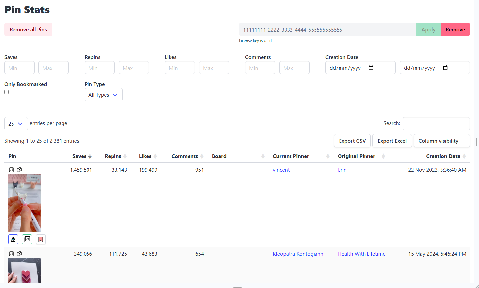This screenshot has width=479, height=288.
Task: Click the Comments Max input
Action: coord(294,68)
